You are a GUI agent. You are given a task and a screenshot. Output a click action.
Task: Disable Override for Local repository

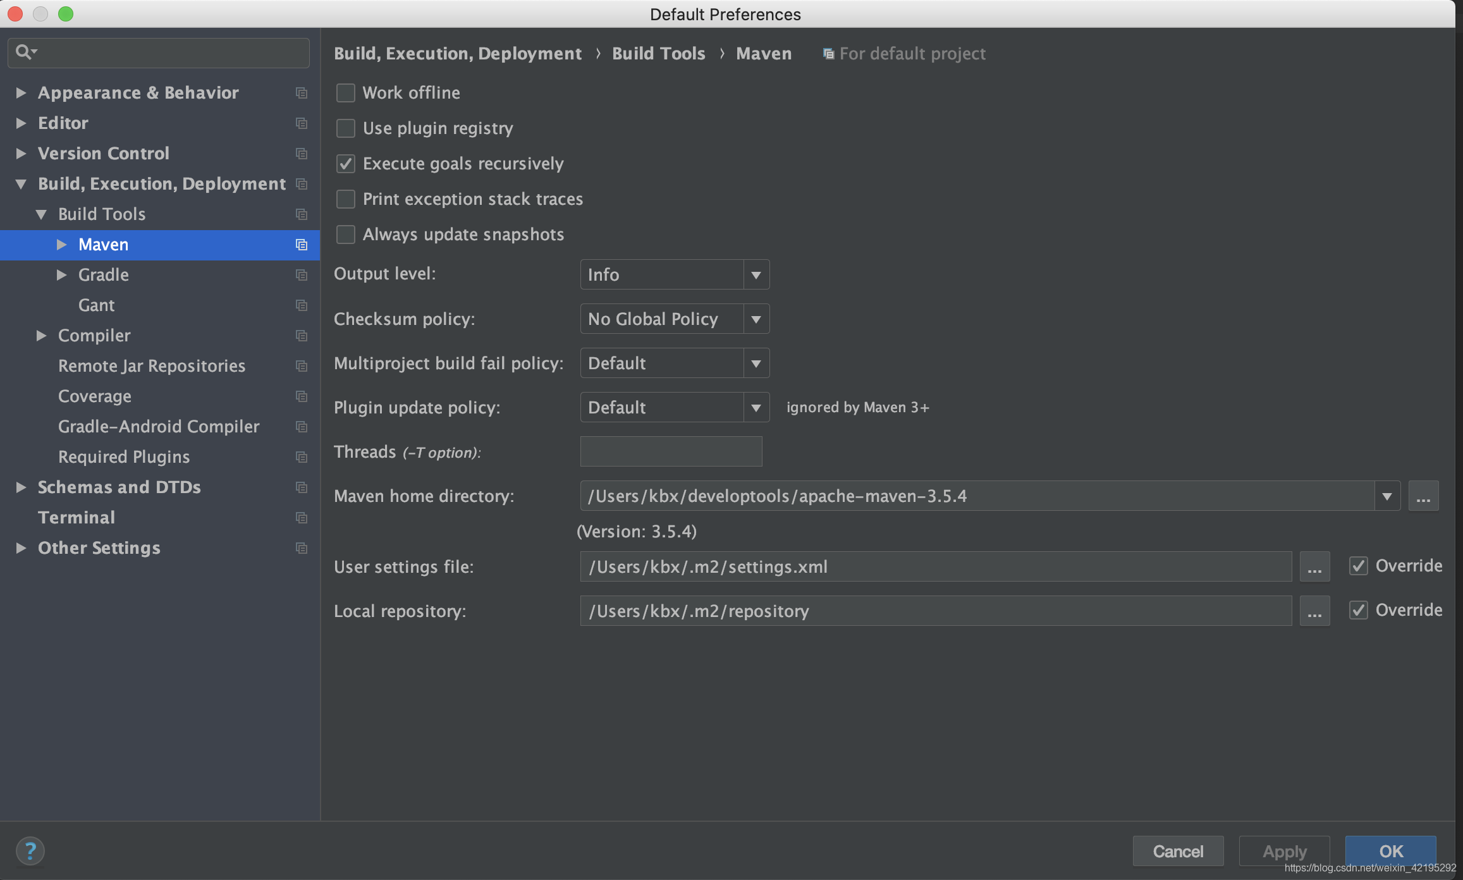(1358, 609)
